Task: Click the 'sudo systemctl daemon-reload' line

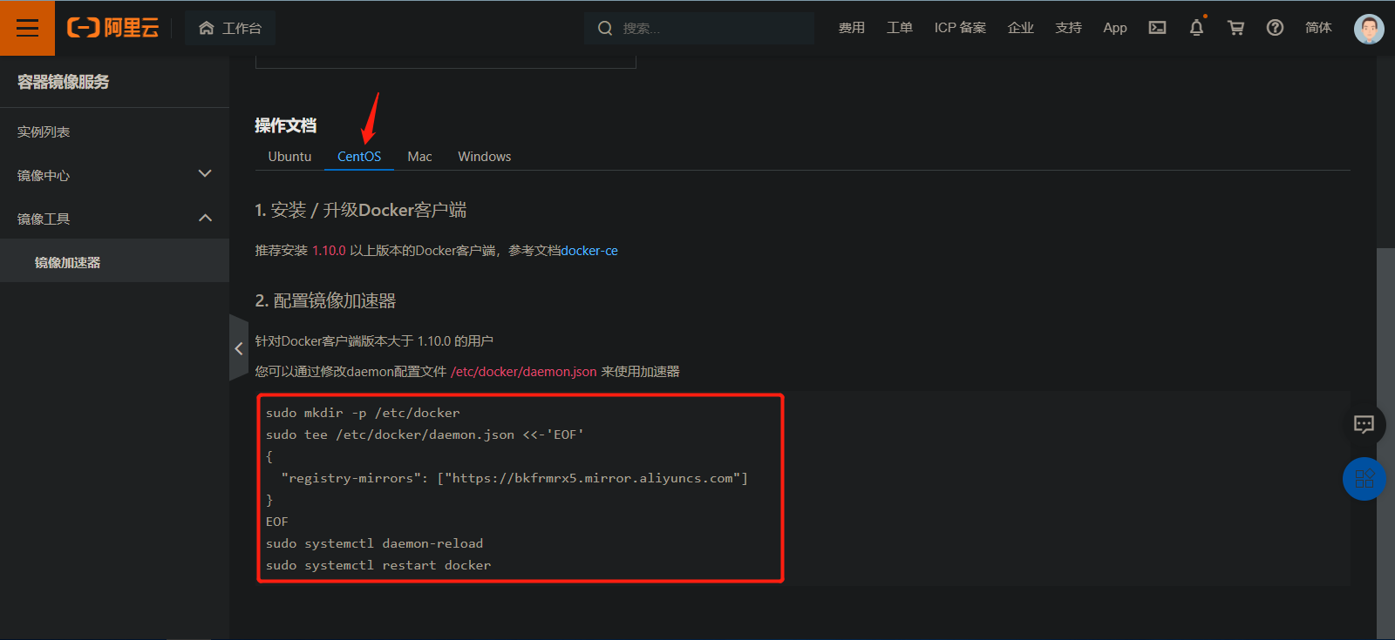Action: point(374,543)
